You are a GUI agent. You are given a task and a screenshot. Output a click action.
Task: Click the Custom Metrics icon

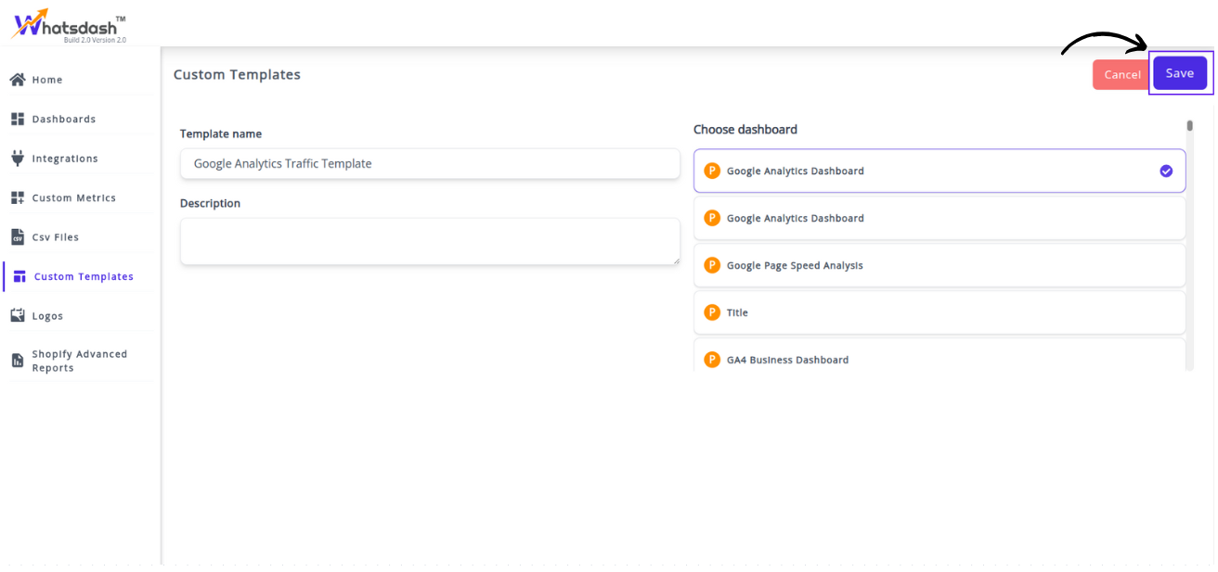point(18,197)
